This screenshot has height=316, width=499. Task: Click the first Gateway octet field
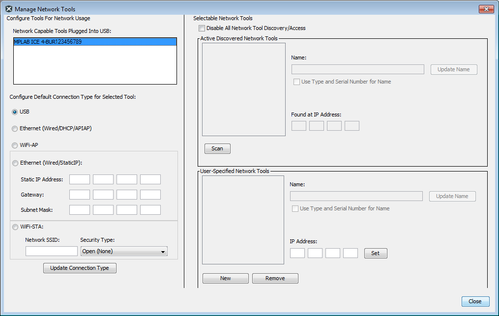tap(79, 195)
